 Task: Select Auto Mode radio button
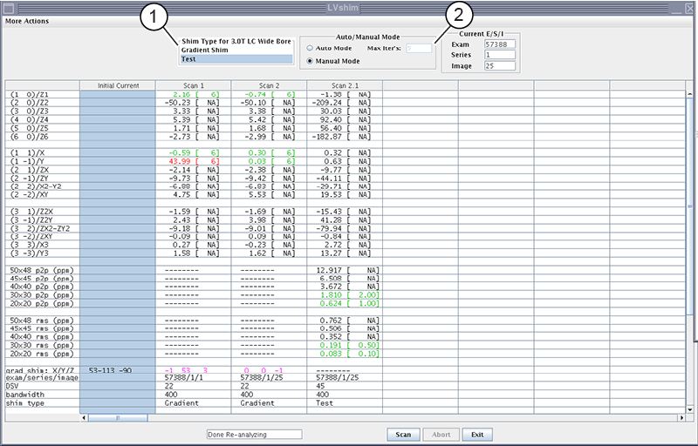coord(310,49)
